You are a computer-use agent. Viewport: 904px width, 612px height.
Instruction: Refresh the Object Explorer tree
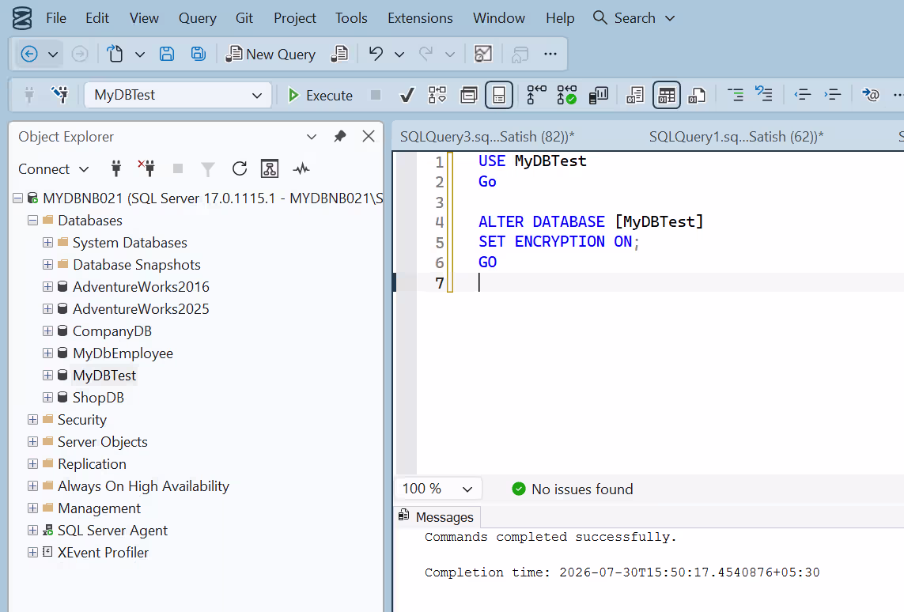tap(240, 169)
